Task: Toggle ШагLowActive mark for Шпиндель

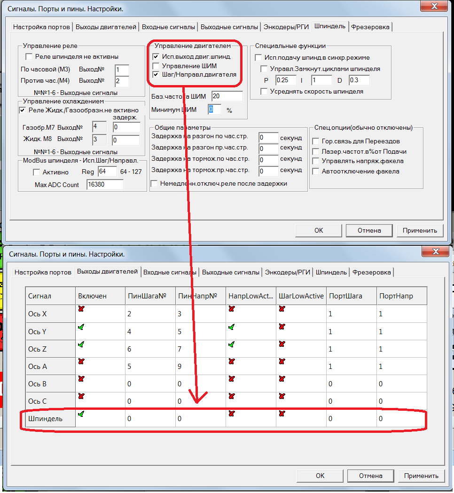Action: [282, 413]
